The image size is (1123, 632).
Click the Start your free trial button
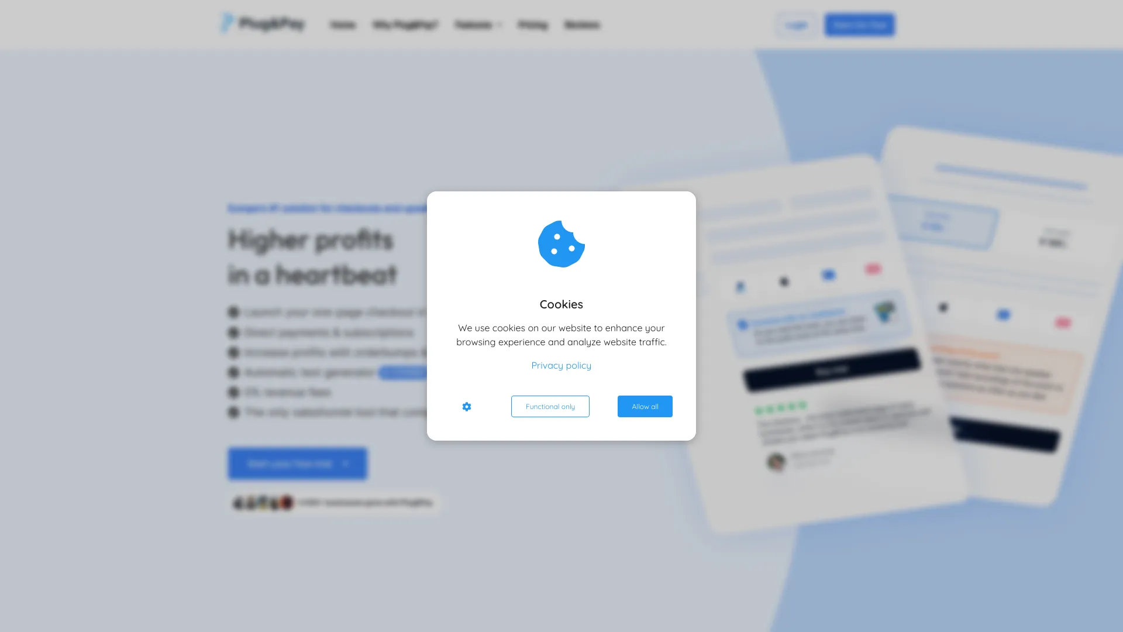coord(298,463)
